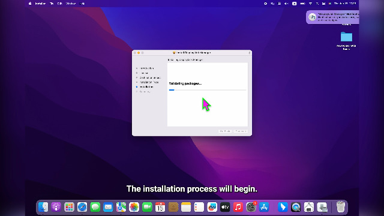Open the Music app in dock

238,207
